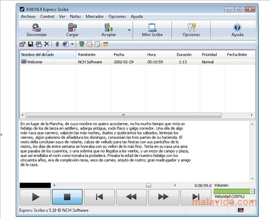
Task: Click dictation list scroll right arrow
Action: [x=252, y=115]
